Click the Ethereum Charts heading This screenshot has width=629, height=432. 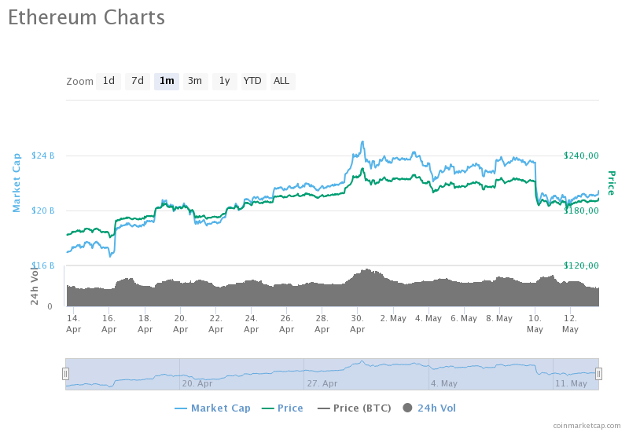click(86, 17)
